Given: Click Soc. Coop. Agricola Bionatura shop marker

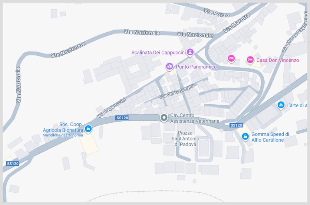Looking at the screenshot, I should [x=88, y=129].
